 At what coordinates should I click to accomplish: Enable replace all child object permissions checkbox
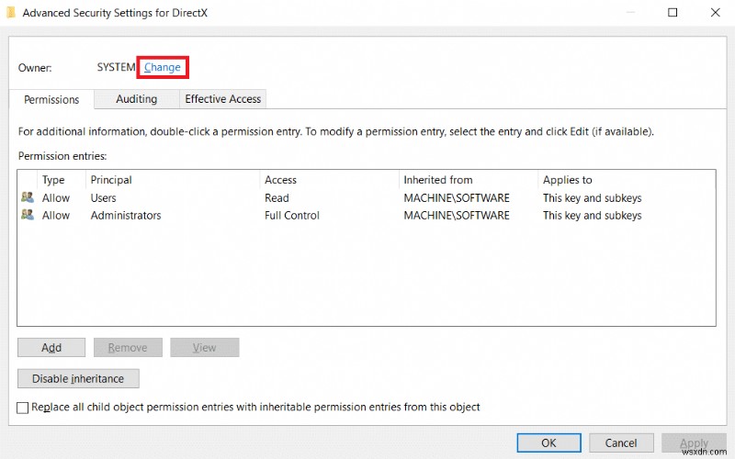coord(23,407)
